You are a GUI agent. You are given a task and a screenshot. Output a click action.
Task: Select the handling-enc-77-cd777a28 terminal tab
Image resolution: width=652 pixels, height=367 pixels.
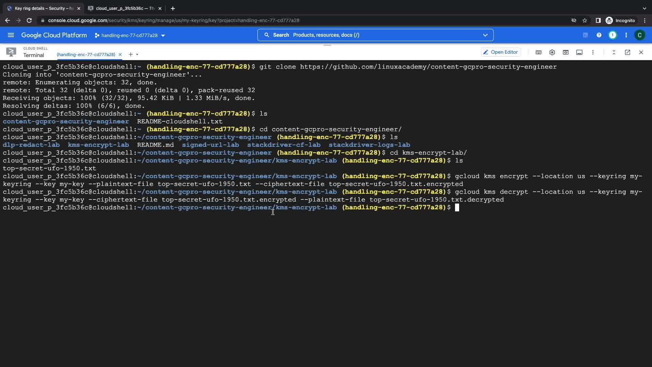click(86, 54)
